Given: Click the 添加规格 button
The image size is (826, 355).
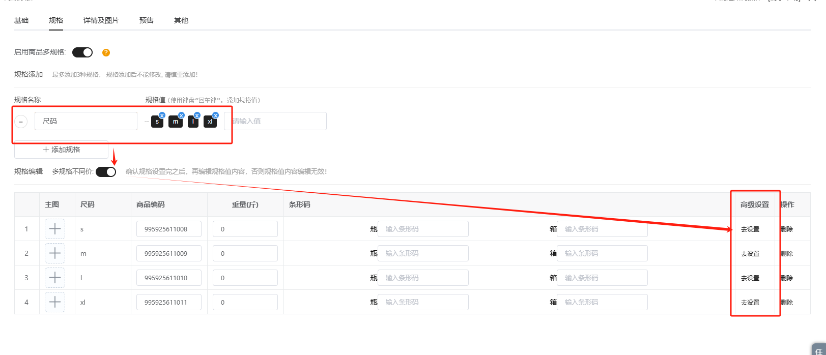Looking at the screenshot, I should coord(61,150).
